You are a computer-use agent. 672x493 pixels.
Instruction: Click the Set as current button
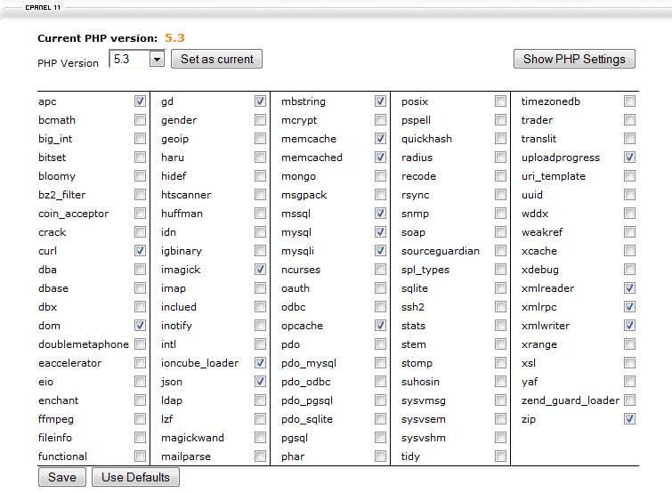point(216,60)
